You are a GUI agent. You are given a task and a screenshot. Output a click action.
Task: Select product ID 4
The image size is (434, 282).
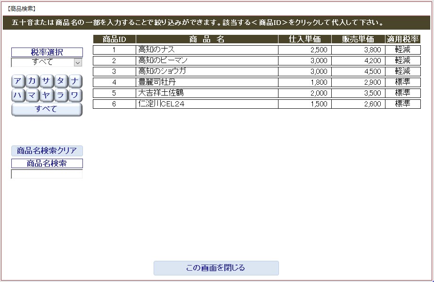pos(115,82)
